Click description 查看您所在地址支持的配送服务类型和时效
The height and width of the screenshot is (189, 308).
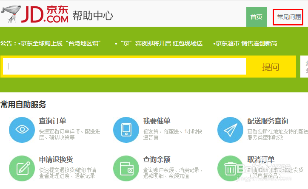coord(277,134)
